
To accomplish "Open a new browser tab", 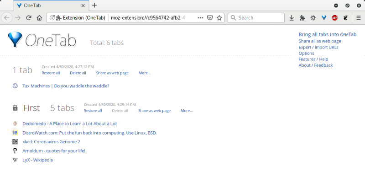I will coord(94,5).
